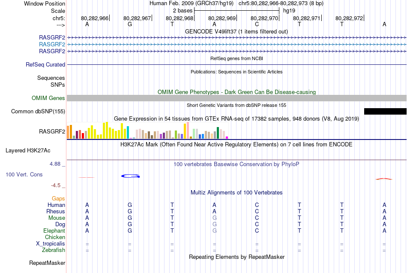Click Multiz Alignments of 100 Vertebrates title

point(236,193)
